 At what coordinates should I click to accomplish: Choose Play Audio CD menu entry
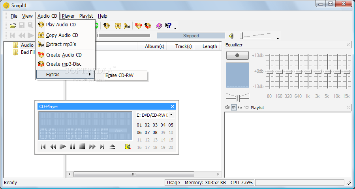tap(65, 25)
